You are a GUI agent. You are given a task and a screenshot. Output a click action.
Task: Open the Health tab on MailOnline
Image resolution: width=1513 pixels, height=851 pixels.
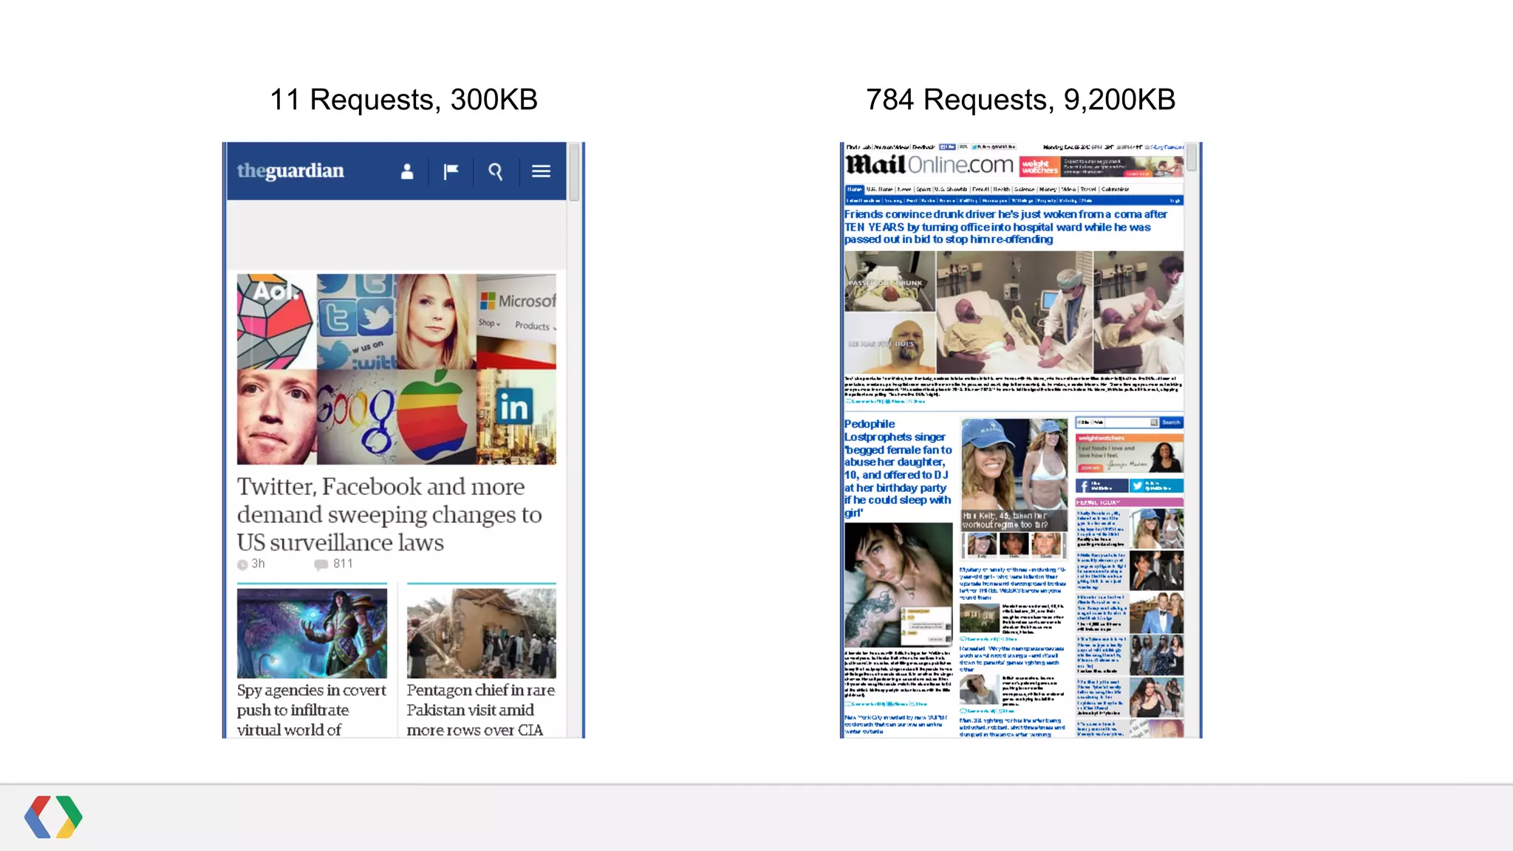[x=1002, y=189]
